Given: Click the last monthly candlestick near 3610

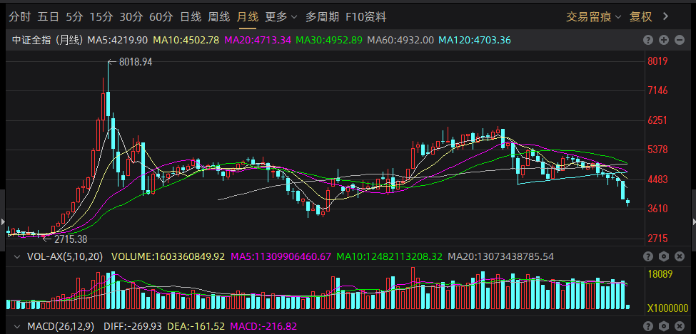Looking at the screenshot, I should (628, 202).
